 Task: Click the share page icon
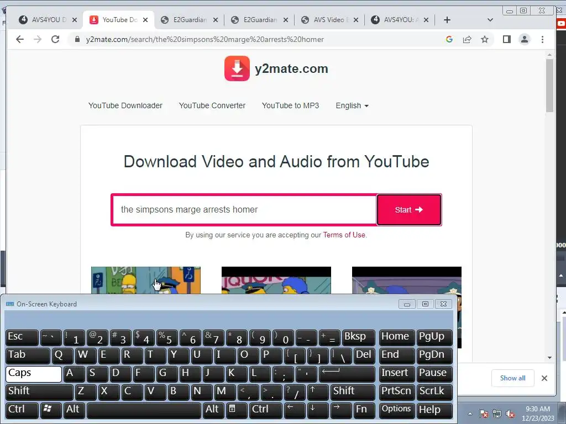pyautogui.click(x=467, y=39)
